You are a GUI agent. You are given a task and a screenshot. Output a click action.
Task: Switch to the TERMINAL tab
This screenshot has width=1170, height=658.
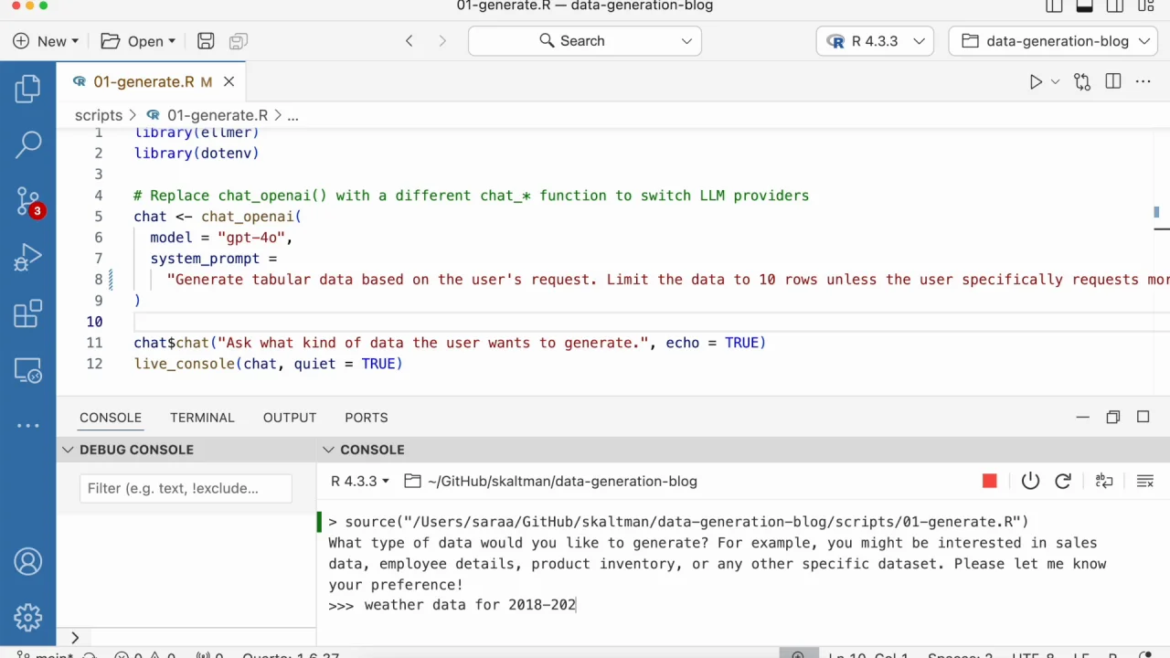pos(202,418)
